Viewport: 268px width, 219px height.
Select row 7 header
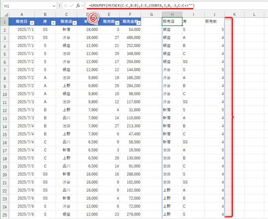point(5,70)
